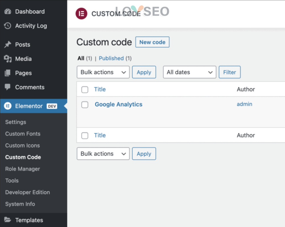The height and width of the screenshot is (227, 285).
Task: Open Custom Icons submenu
Action: 22,146
